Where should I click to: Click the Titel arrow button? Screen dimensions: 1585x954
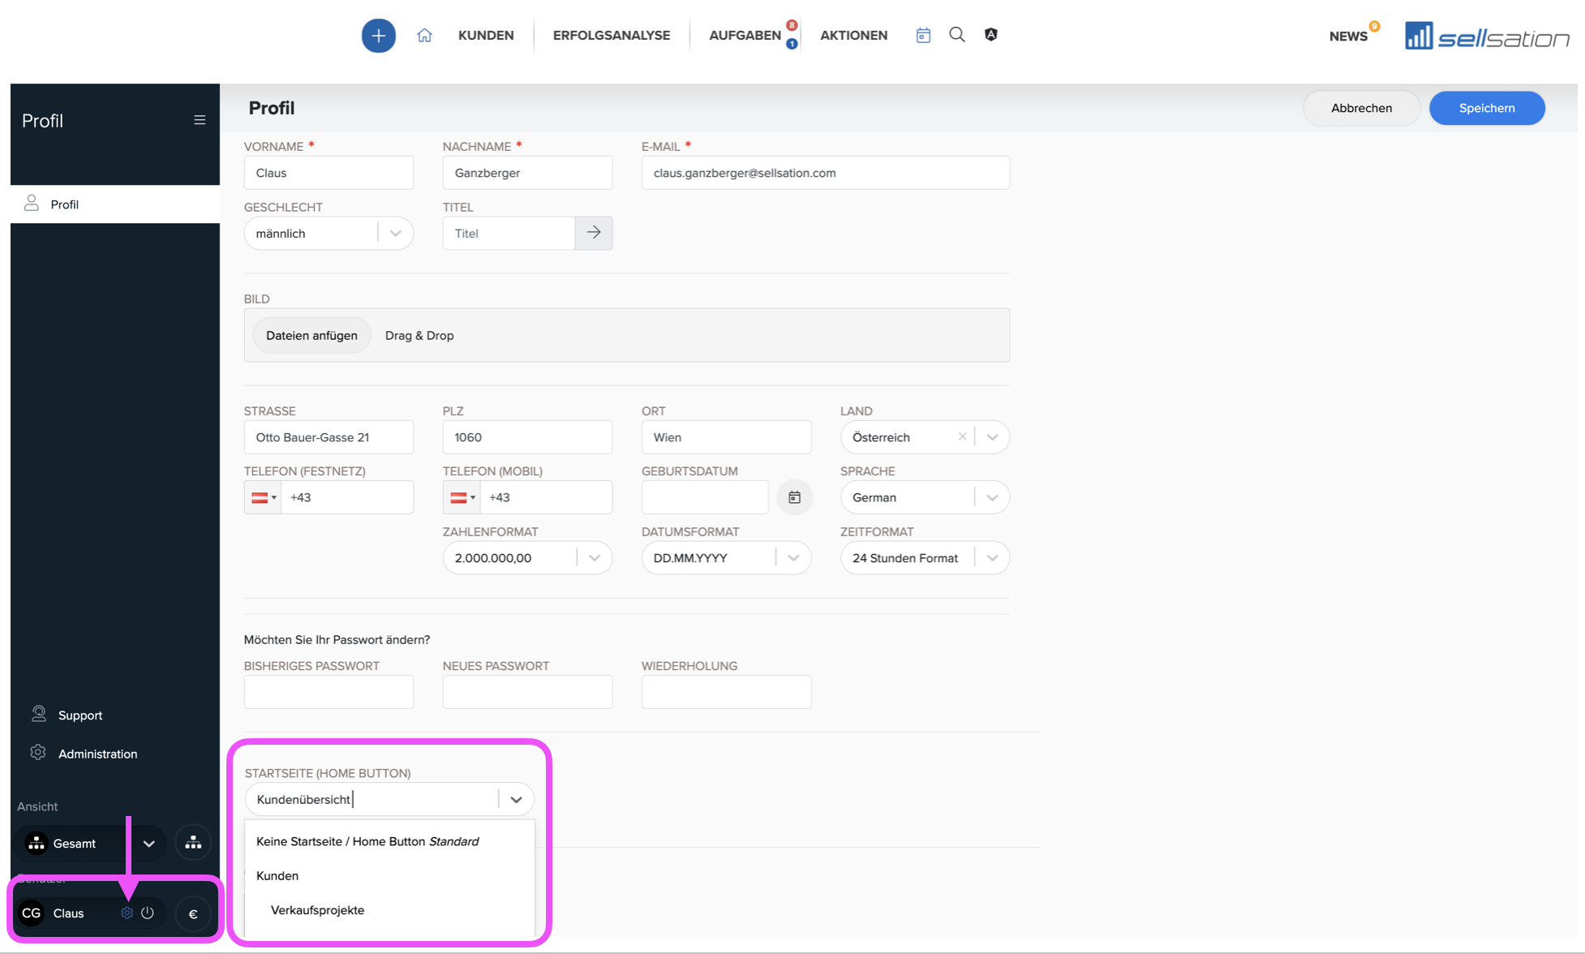(594, 233)
